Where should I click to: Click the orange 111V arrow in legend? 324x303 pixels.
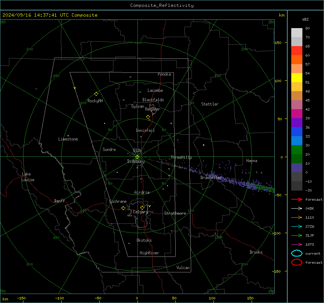tap(297, 217)
